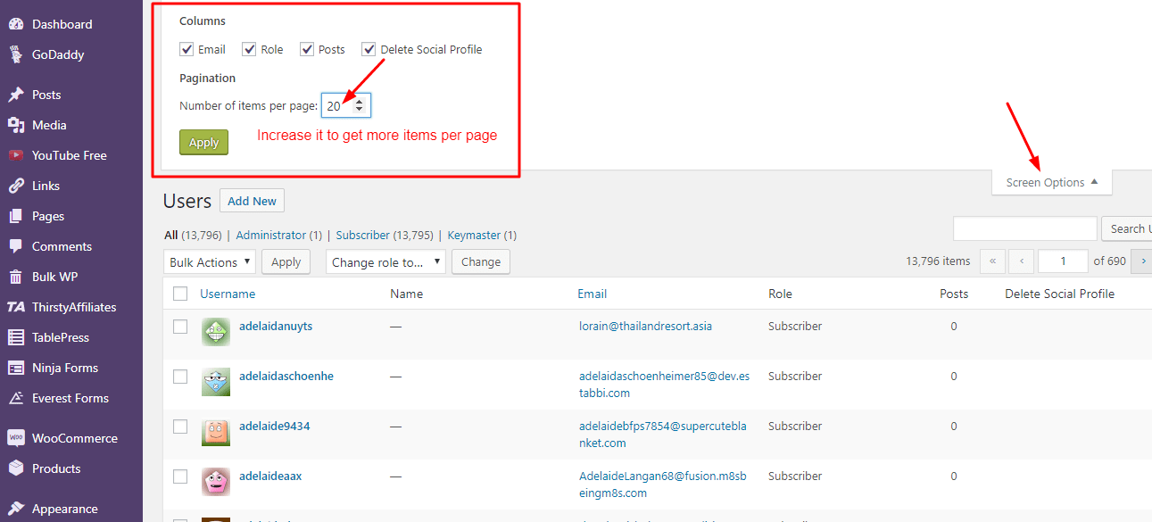
Task: Click the GoDaddy sidebar icon
Action: click(x=16, y=54)
